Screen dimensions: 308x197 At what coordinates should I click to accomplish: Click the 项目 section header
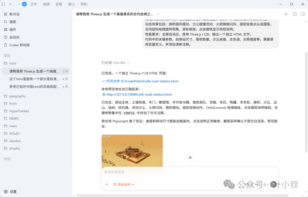(x=7, y=56)
